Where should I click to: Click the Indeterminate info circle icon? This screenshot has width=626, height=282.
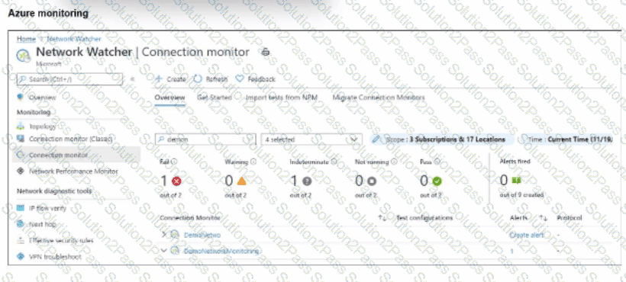click(334, 162)
